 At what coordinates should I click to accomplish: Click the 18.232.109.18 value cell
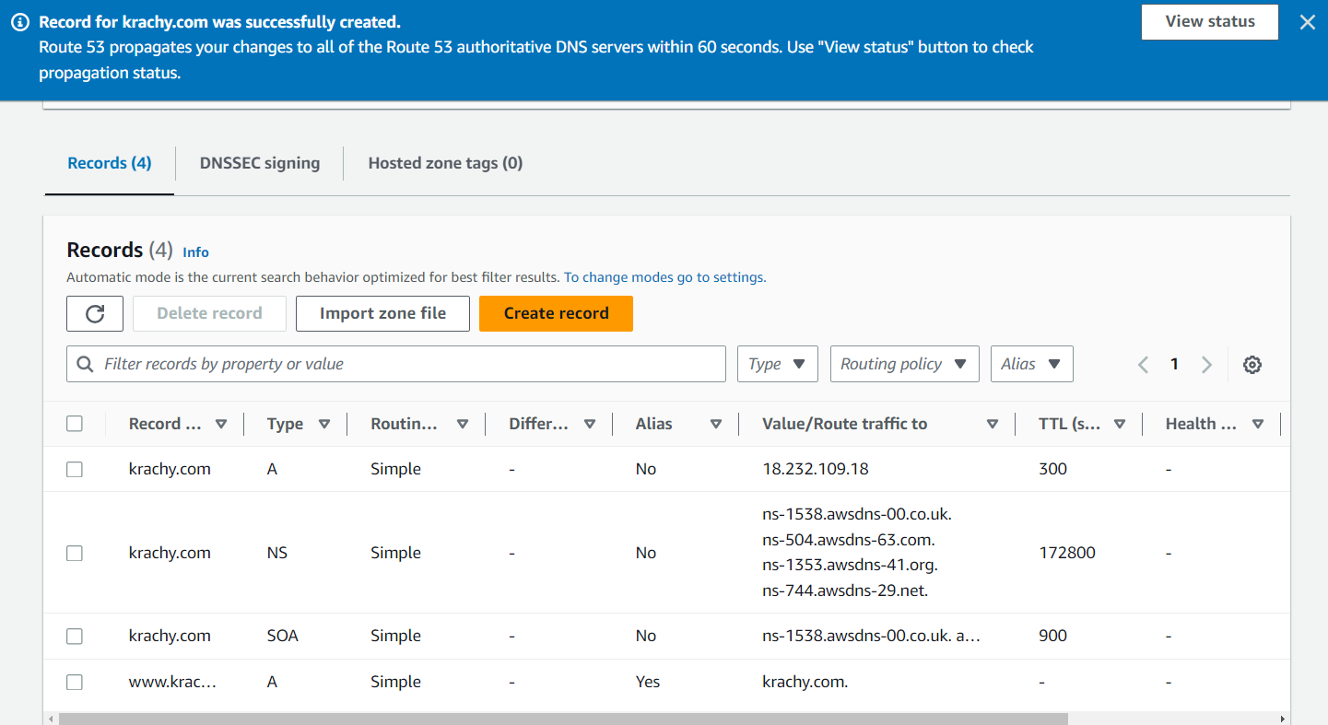(816, 469)
